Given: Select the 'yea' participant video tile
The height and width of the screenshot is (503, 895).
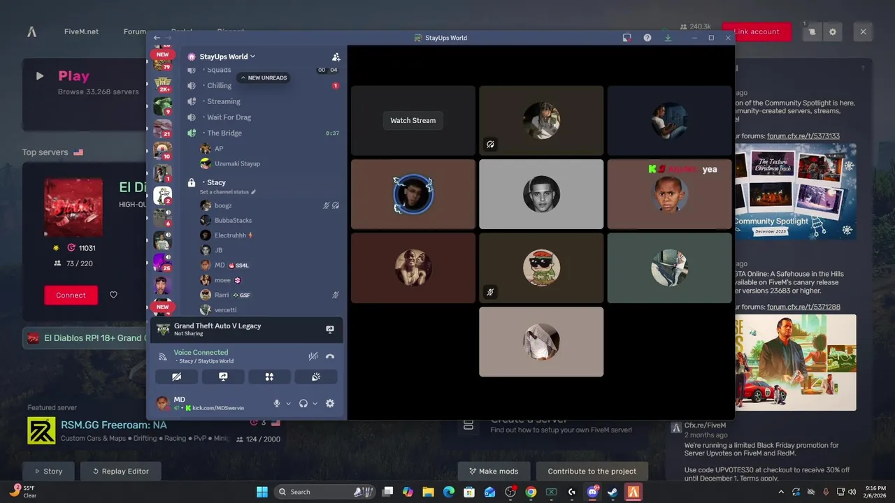Looking at the screenshot, I should [x=669, y=194].
